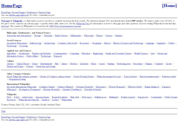Open the Linguistics link
This screenshot has height=123, width=178.
tap(161, 43)
